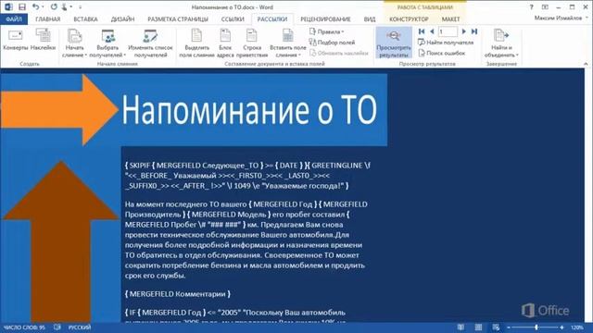The image size is (593, 333).
Task: Open the touch mode dropdown arrow next to its icon
Action: point(70,7)
